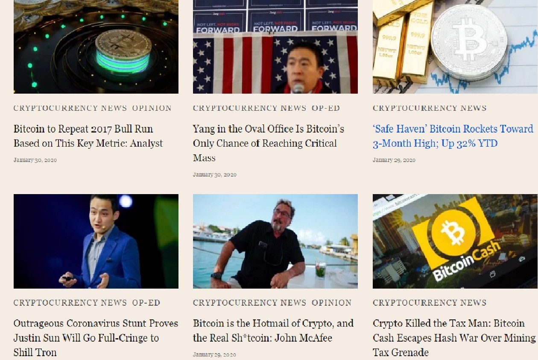Viewport: 538px width, 360px height.
Task: Click the gold bars and Bitcoin image
Action: click(x=455, y=47)
